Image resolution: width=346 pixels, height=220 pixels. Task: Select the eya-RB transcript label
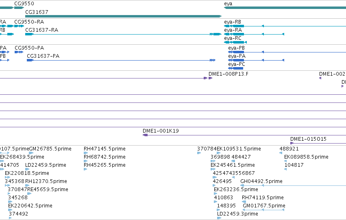click(233, 22)
